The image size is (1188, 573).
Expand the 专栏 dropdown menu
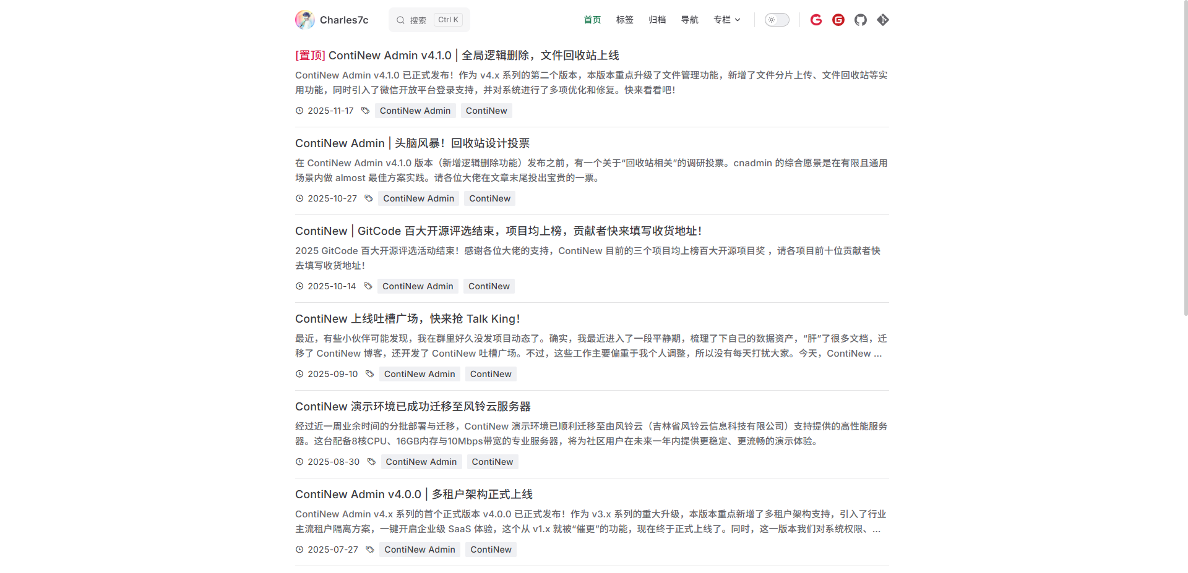click(x=727, y=20)
